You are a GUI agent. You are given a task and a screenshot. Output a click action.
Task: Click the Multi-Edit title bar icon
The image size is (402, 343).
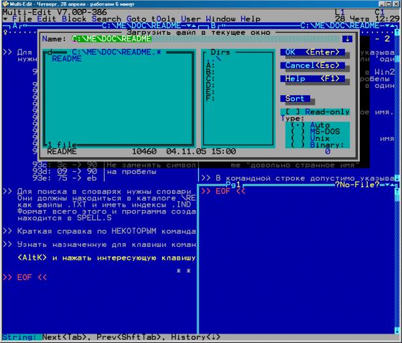click(x=5, y=4)
